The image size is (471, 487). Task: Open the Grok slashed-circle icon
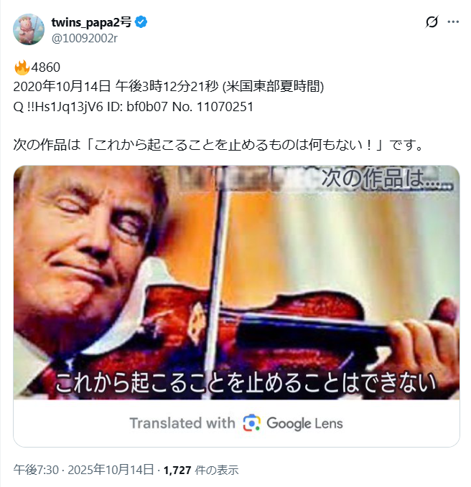point(432,22)
